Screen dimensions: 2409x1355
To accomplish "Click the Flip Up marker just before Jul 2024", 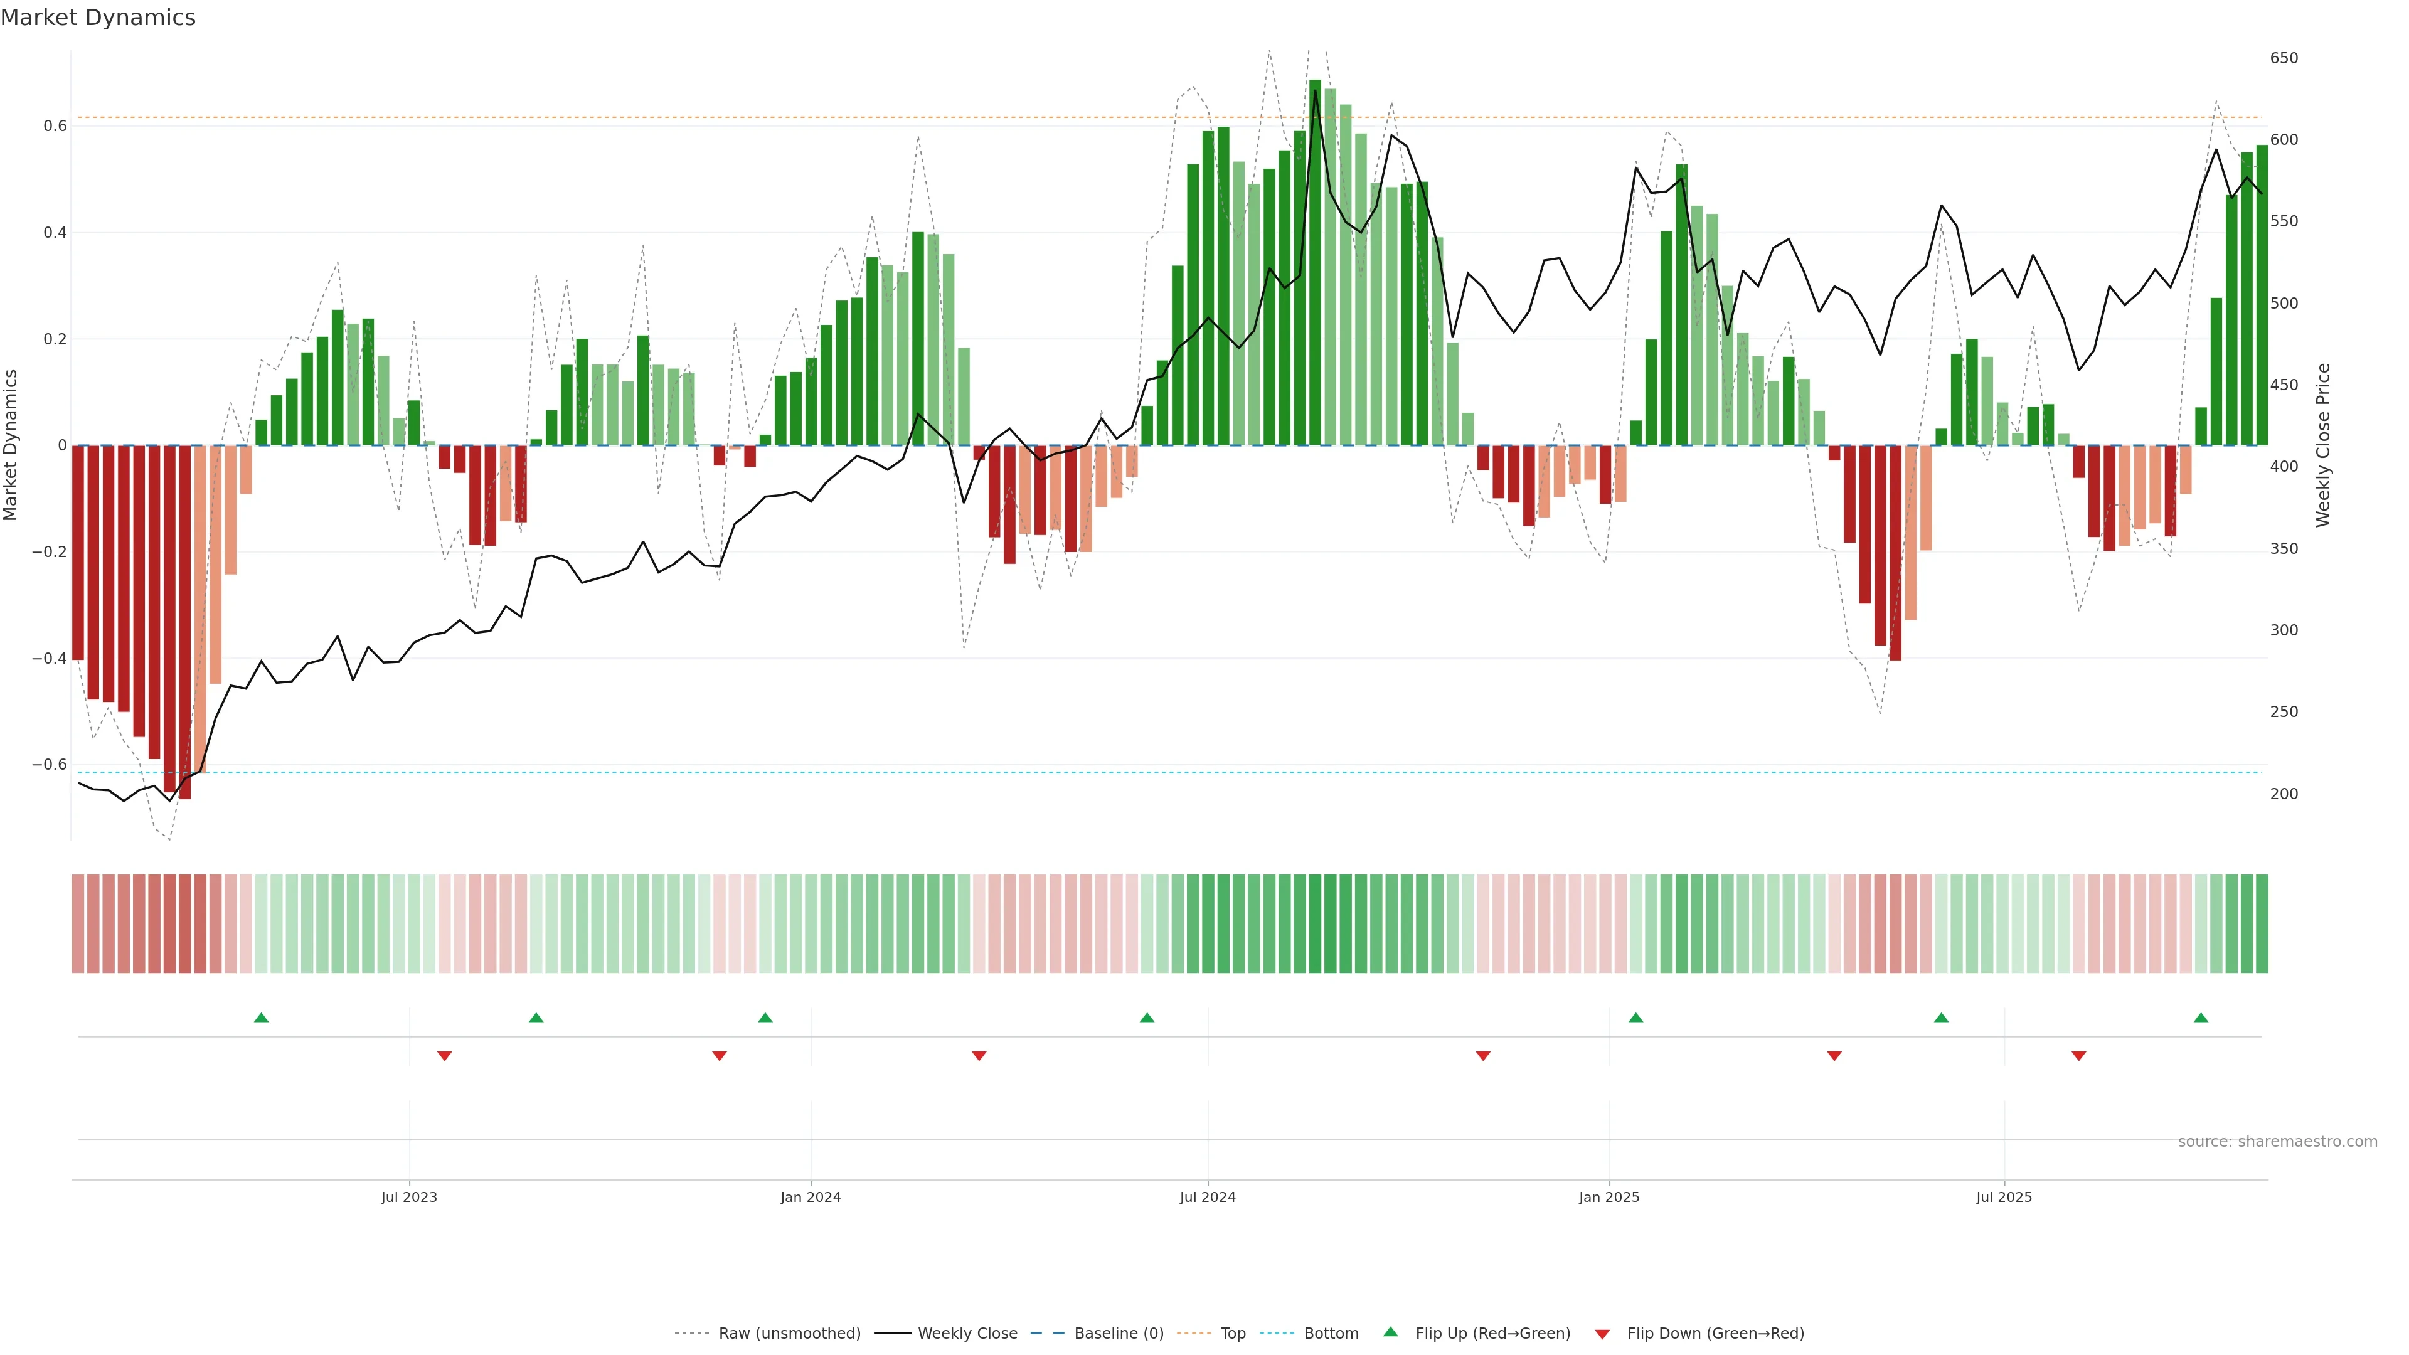I will [1147, 1018].
